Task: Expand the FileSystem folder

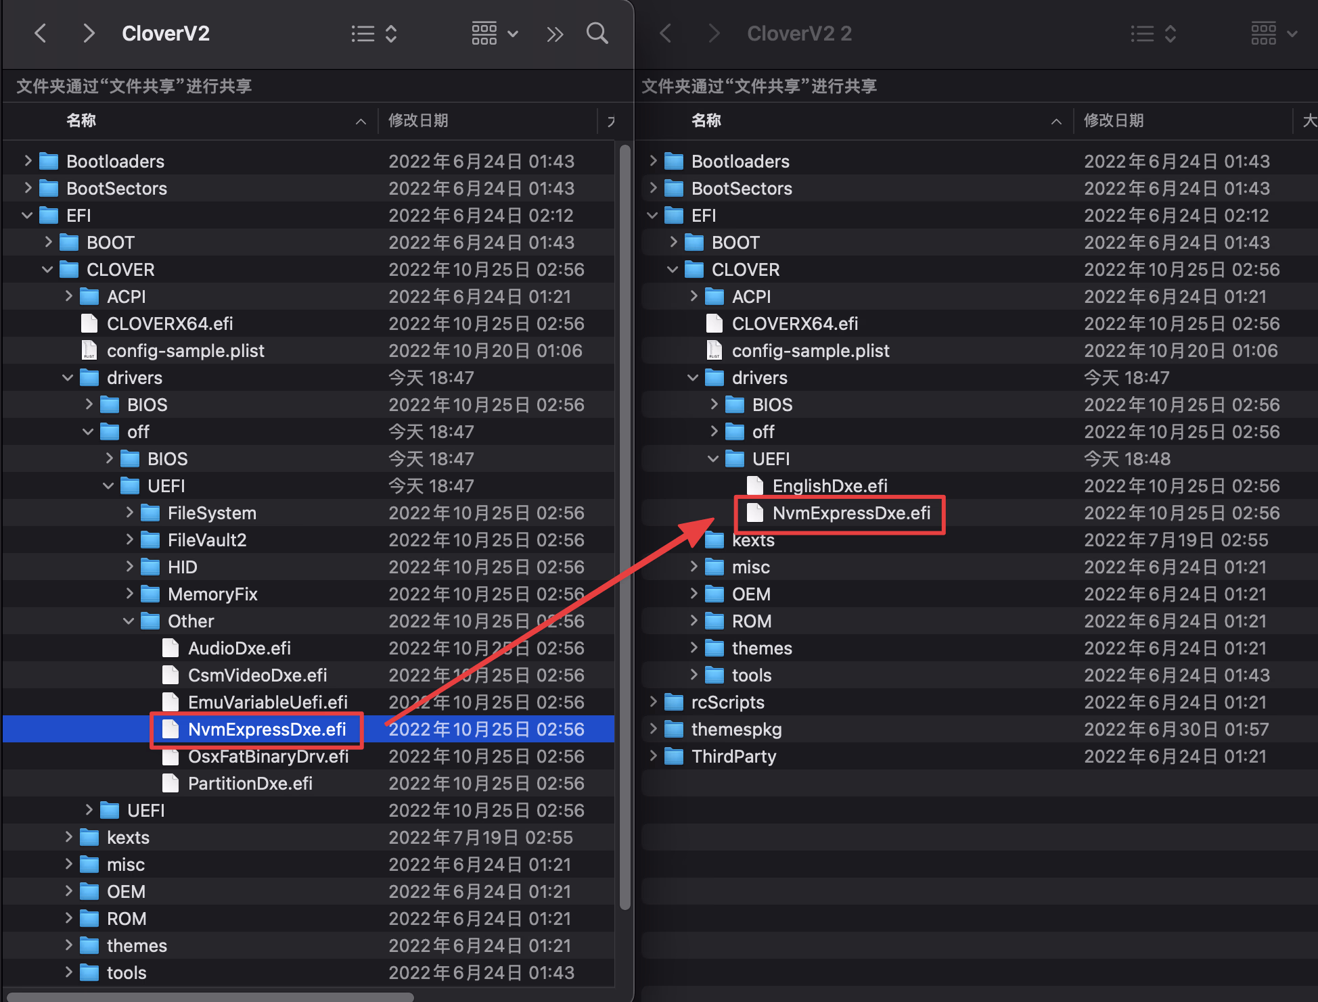Action: tap(129, 512)
